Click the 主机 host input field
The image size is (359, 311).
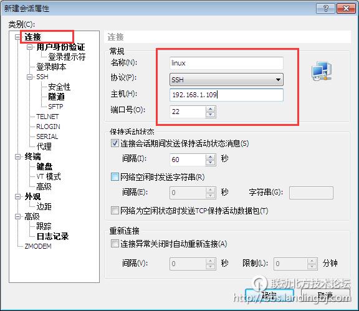pyautogui.click(x=226, y=95)
